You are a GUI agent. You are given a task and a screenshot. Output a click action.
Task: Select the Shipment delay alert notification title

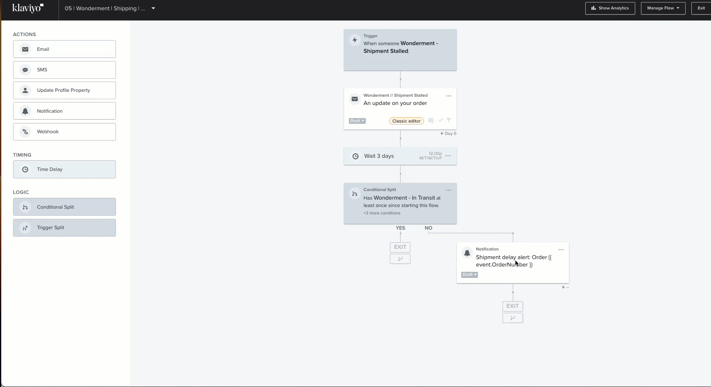click(x=514, y=261)
